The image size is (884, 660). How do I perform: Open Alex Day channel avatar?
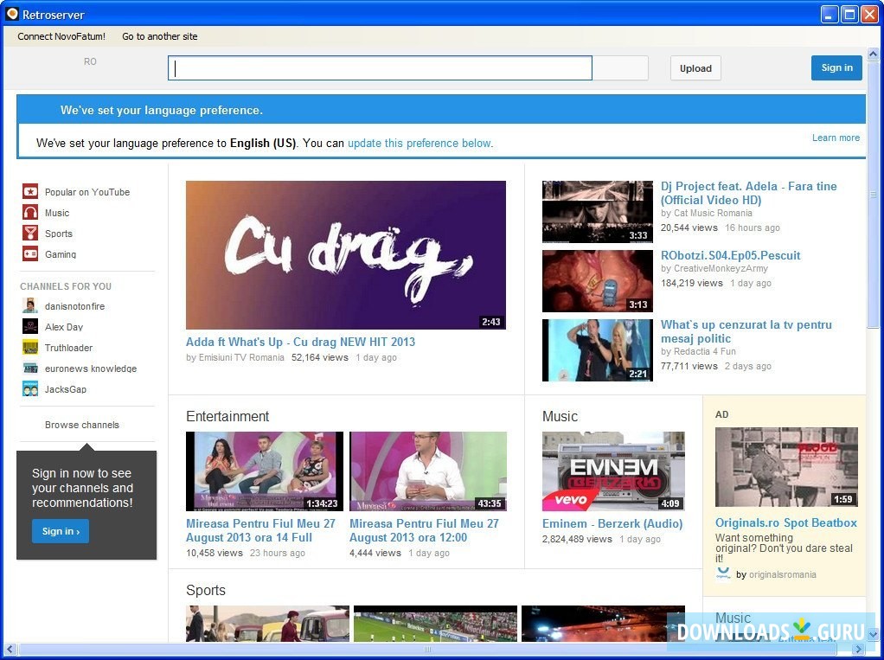point(30,327)
